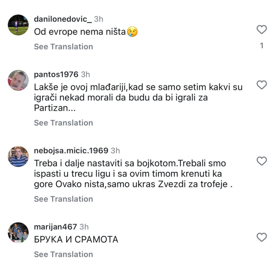Open the pantos1976 username link
Image resolution: width=280 pixels, height=272 pixels.
click(x=57, y=74)
